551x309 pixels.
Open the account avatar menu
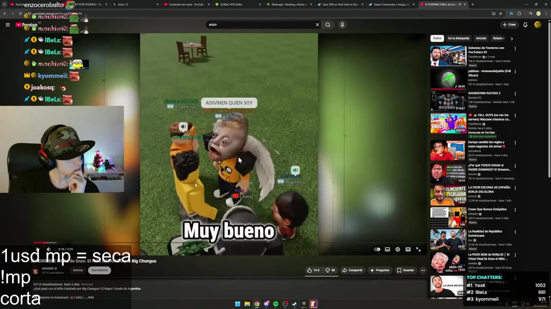[538, 24]
